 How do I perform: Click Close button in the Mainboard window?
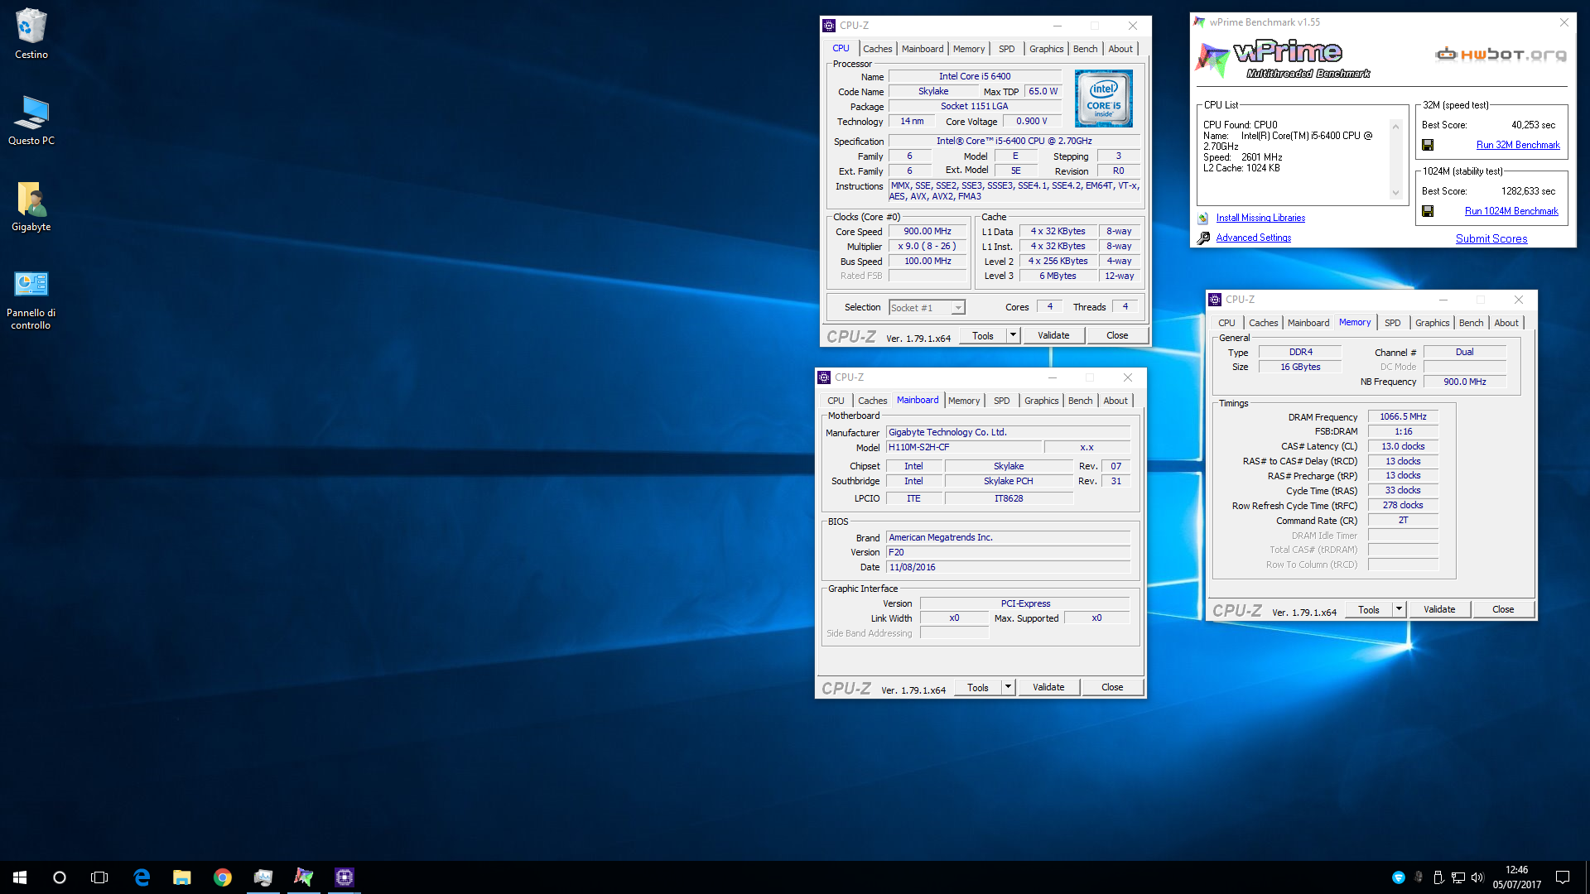[x=1112, y=687]
